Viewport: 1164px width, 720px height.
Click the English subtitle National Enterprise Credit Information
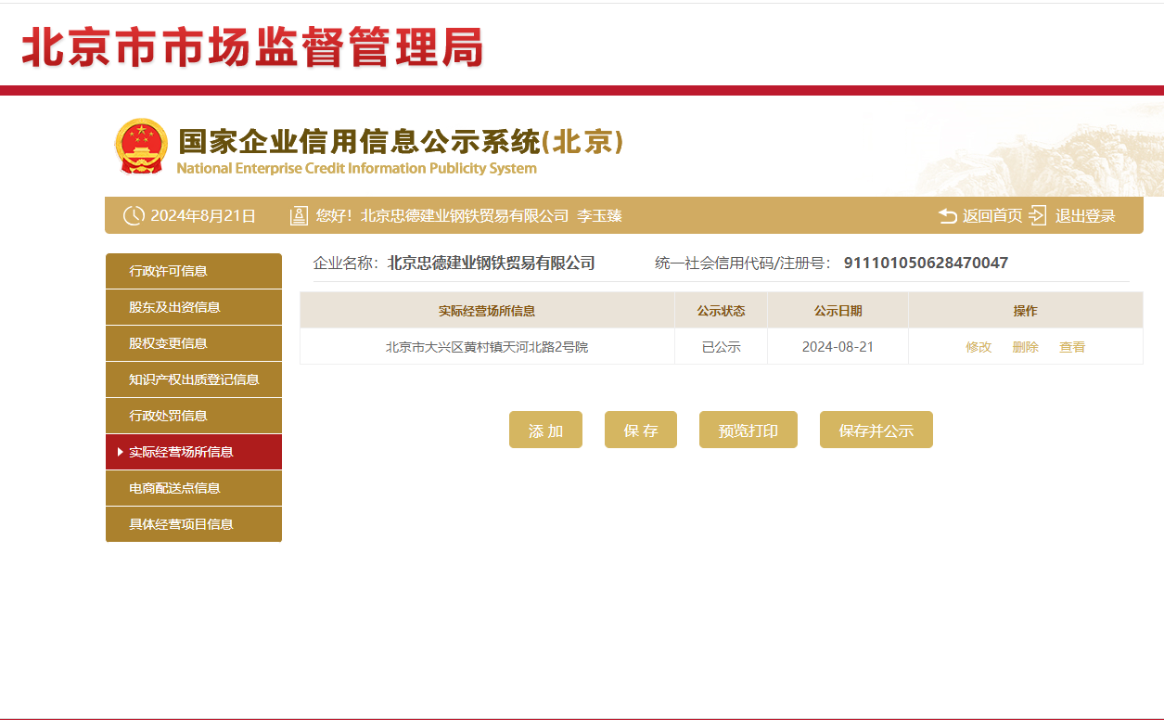pyautogui.click(x=357, y=169)
